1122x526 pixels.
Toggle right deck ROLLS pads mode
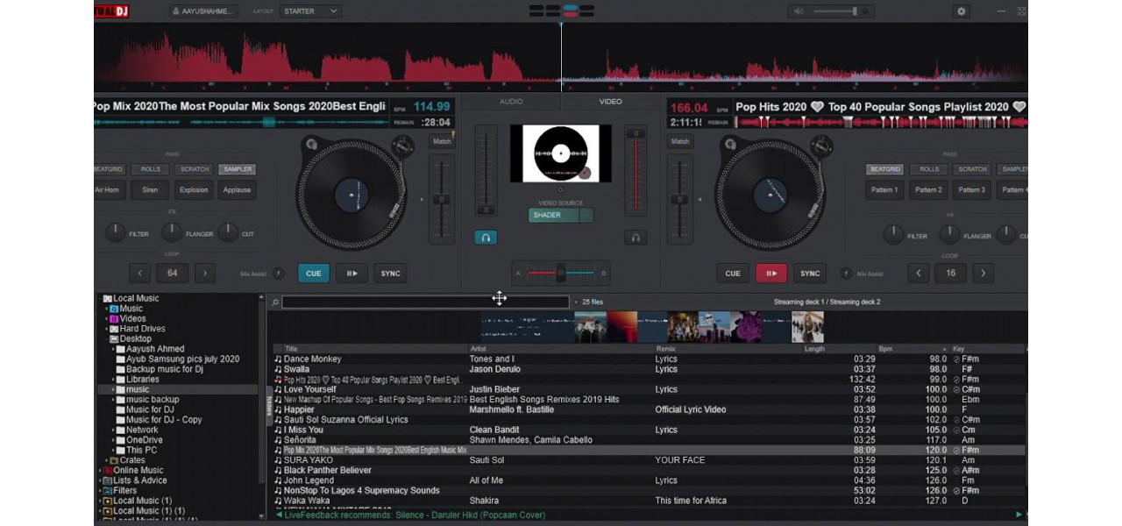(x=928, y=169)
